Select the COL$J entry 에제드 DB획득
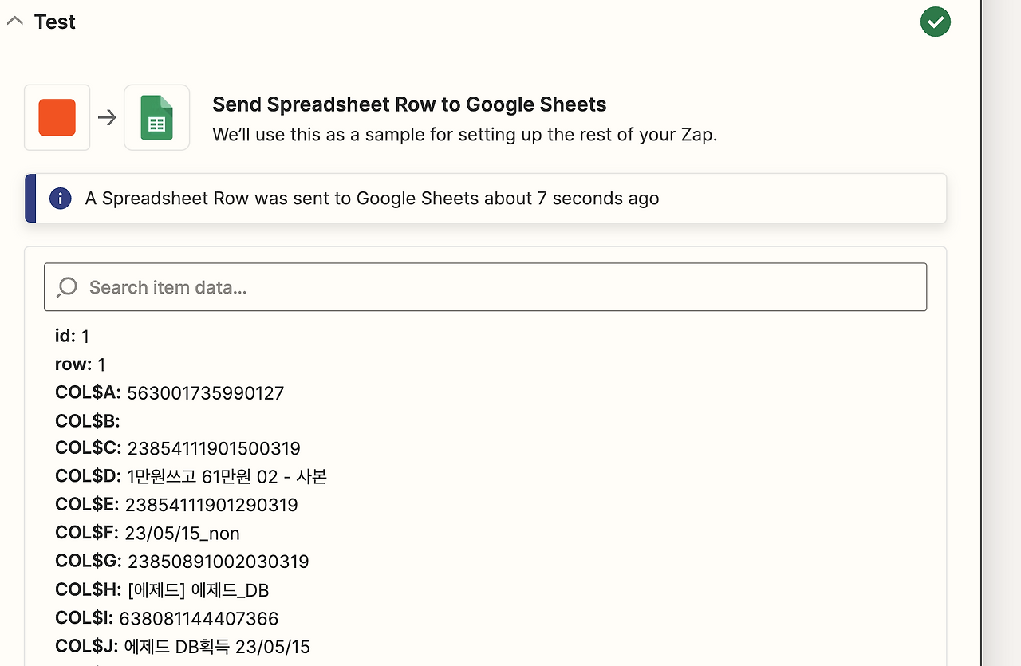 (214, 646)
